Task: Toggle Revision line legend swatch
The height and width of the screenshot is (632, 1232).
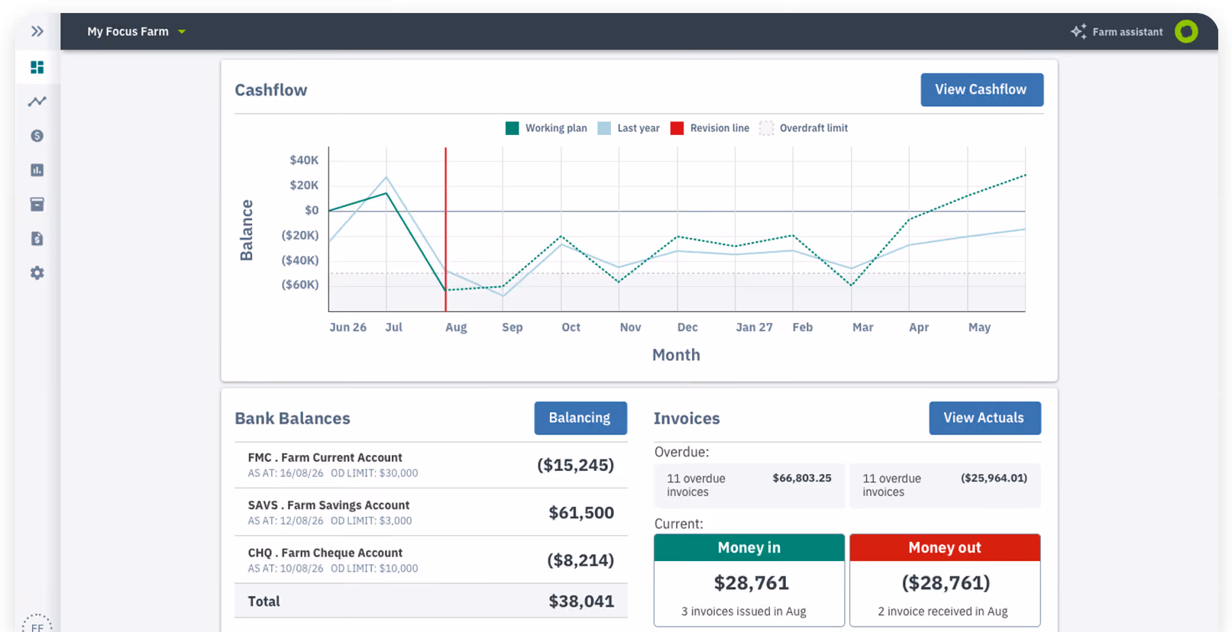Action: (x=677, y=128)
